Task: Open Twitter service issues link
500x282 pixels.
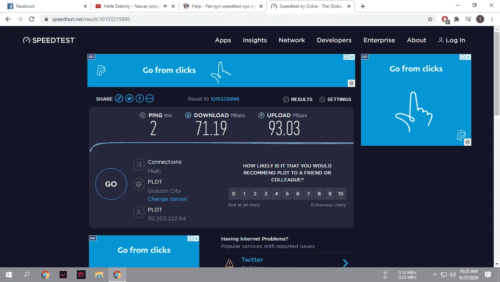Action: click(x=252, y=260)
